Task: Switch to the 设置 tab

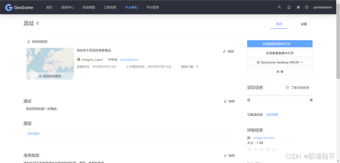Action: (x=304, y=24)
